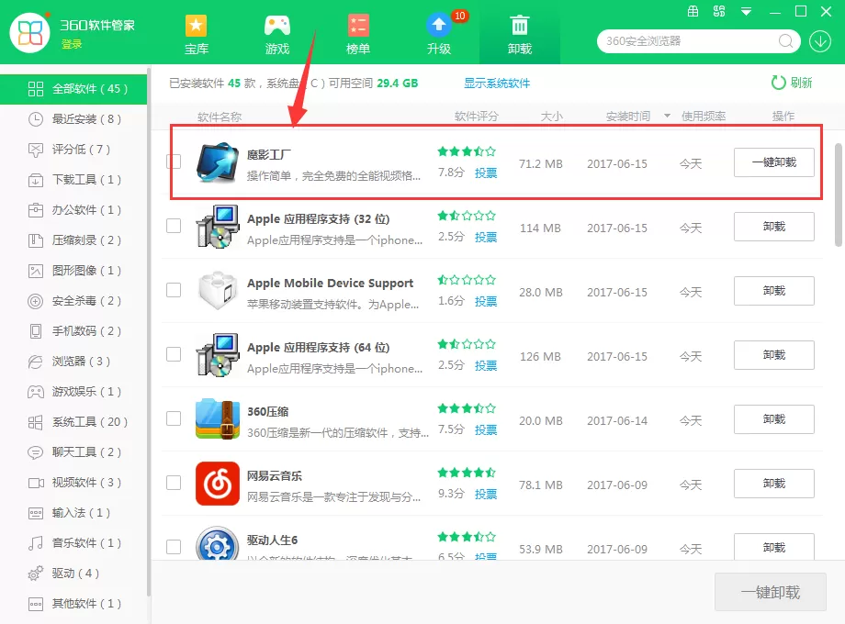Check the 360压缩 checkbox
The image size is (845, 624).
pos(174,418)
